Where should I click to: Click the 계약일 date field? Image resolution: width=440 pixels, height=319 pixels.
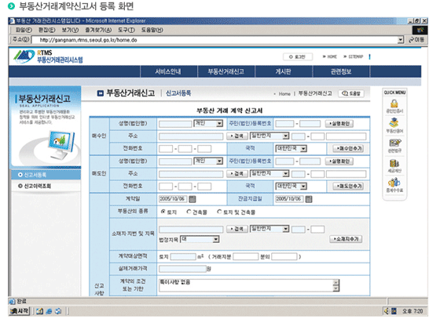pos(173,199)
